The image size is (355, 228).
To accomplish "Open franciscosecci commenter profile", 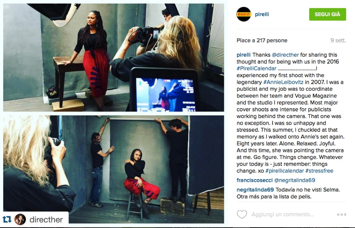I will point(255,180).
